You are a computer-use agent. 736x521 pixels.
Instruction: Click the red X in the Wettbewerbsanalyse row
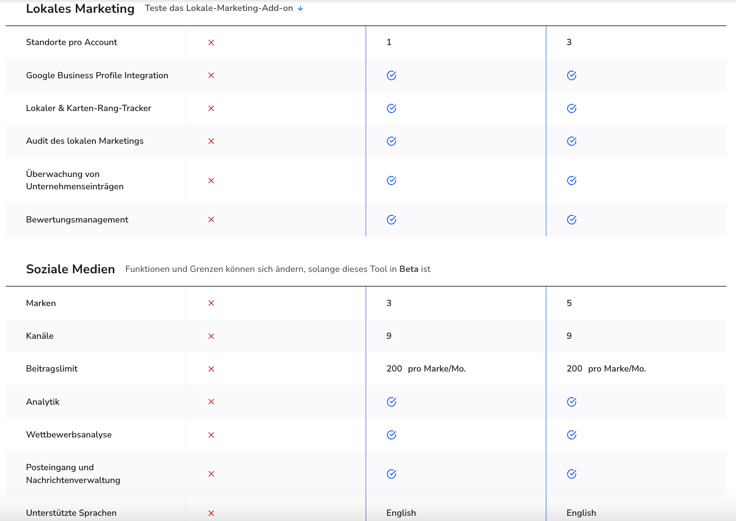pyautogui.click(x=212, y=435)
